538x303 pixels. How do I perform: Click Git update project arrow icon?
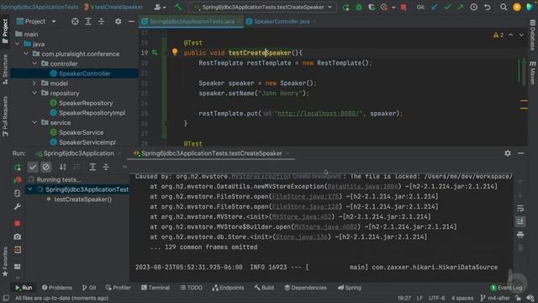pos(435,8)
